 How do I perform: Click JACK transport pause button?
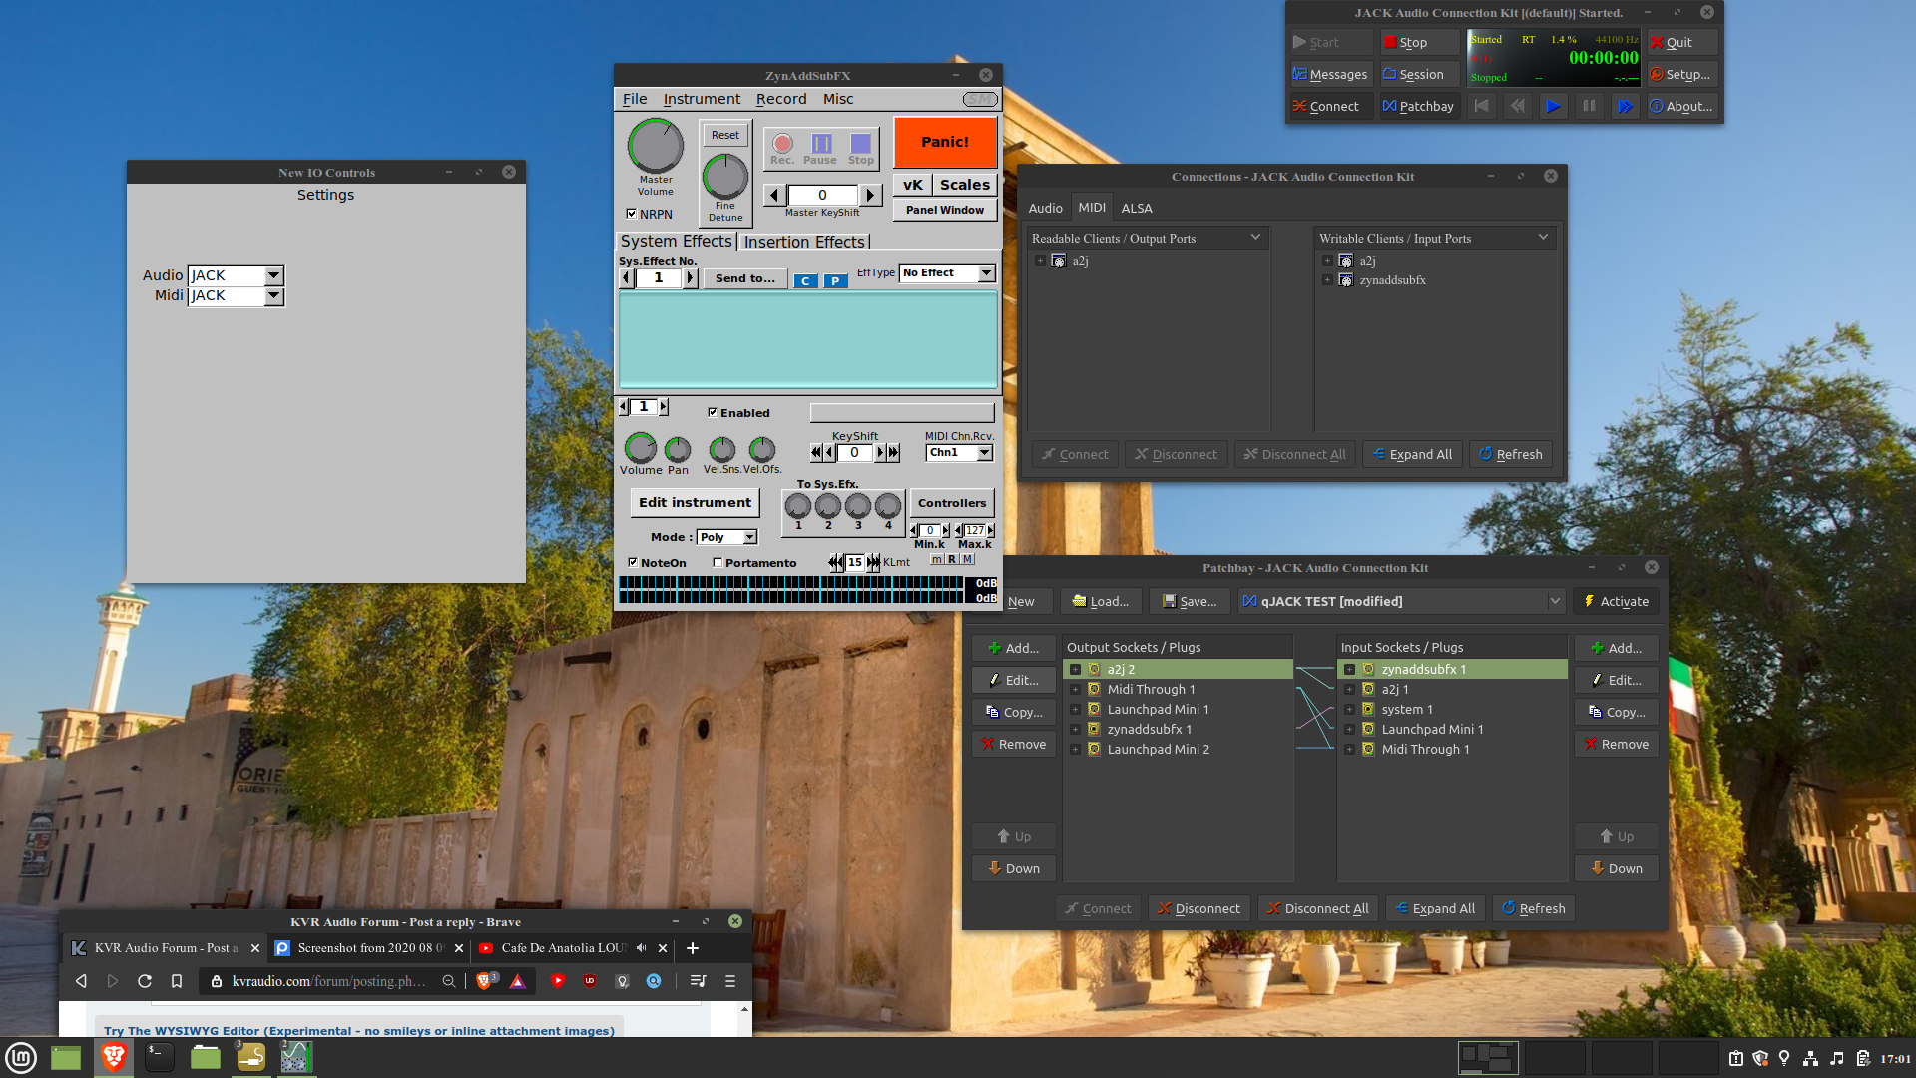1589,106
